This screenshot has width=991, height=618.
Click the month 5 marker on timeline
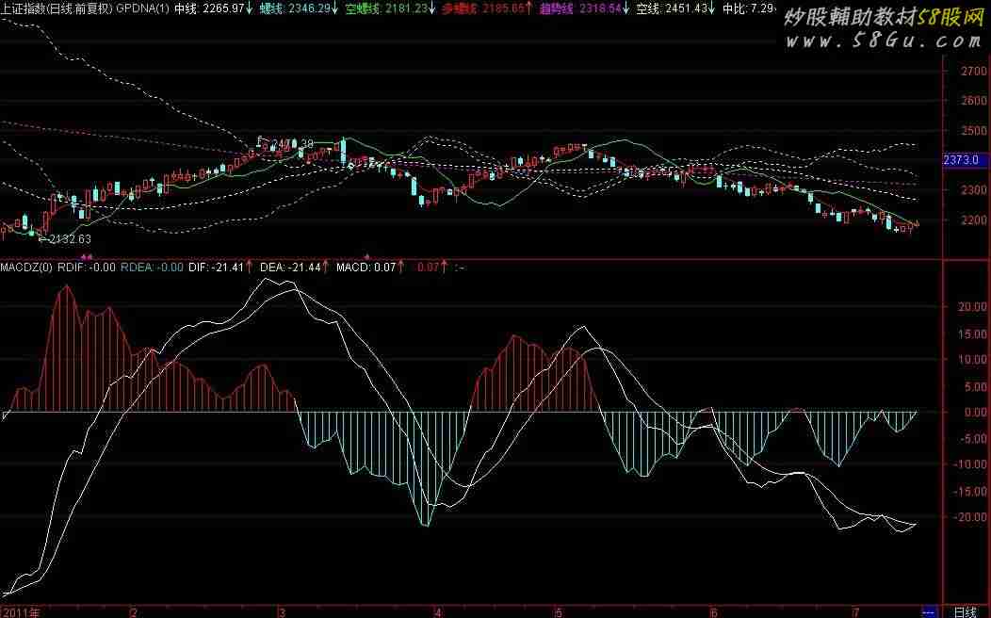coord(558,611)
